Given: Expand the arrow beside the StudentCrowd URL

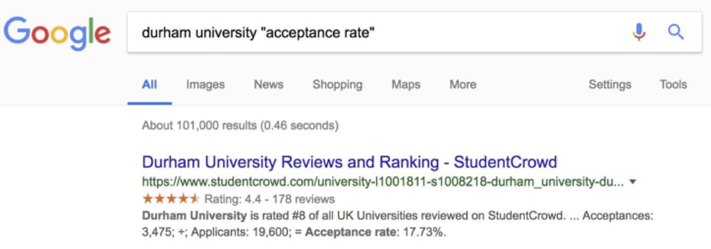Looking at the screenshot, I should click(x=633, y=181).
